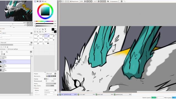Image resolution: width=176 pixels, height=99 pixels.
Task: Switch to 1111.sai2 document tab
Action: click(x=86, y=95)
